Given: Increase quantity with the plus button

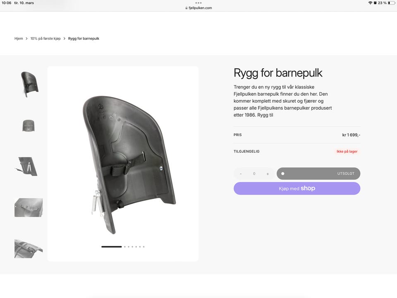Looking at the screenshot, I should 268,174.
